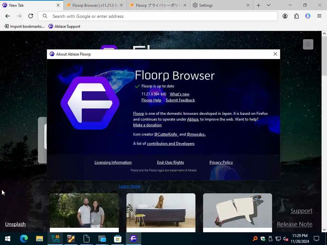Open the network tray icon
This screenshot has width=327, height=245.
click(278, 239)
